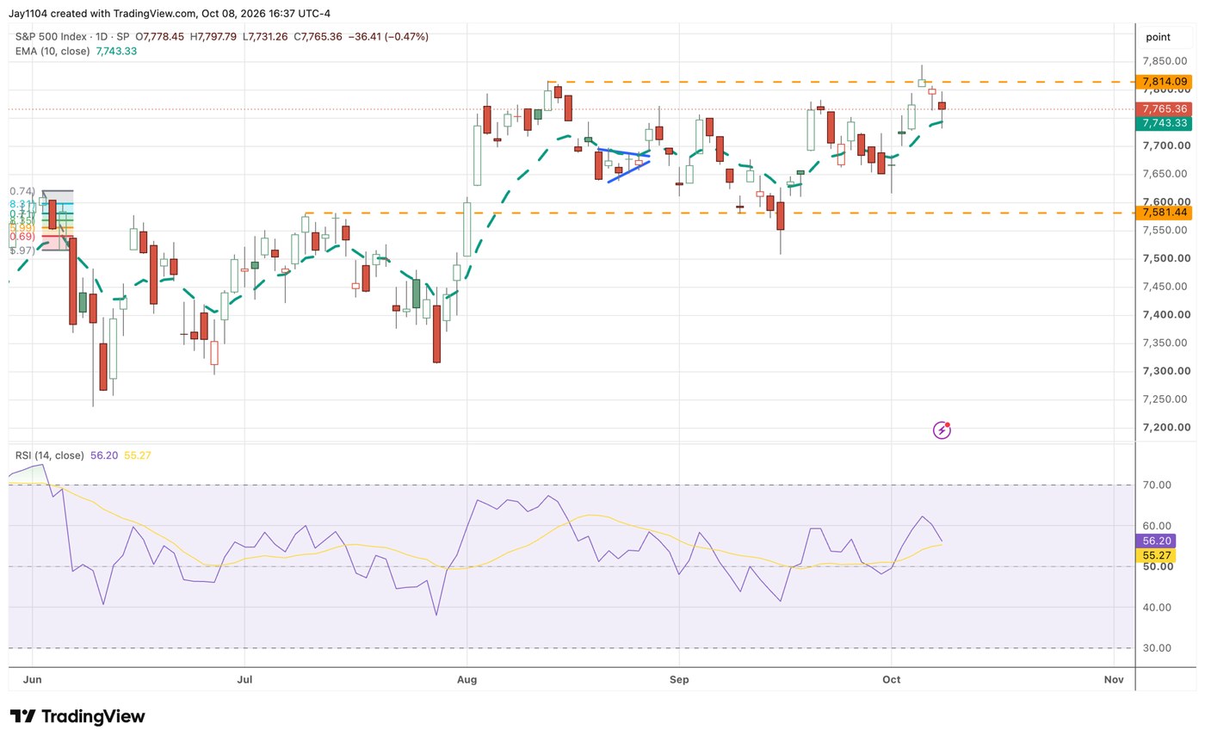This screenshot has width=1205, height=742.
Task: Click the RSI (14, close) indicator legend
Action: click(50, 455)
